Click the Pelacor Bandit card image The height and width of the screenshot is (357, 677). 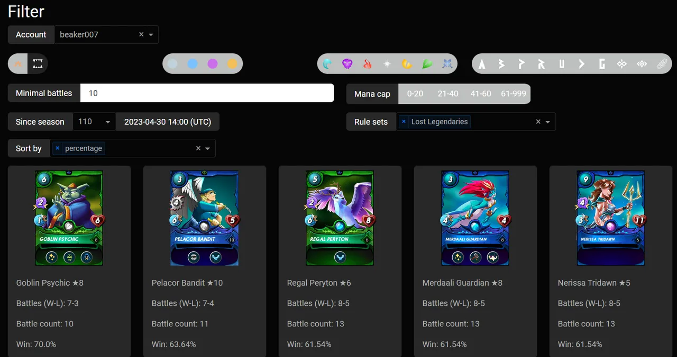(x=205, y=218)
